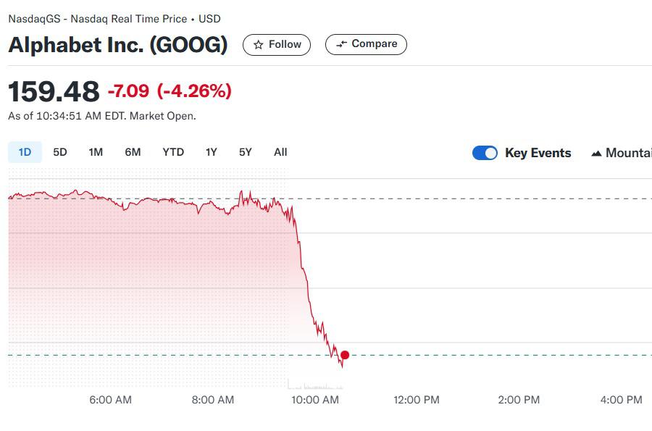Switch to the 5D time range

coord(60,152)
